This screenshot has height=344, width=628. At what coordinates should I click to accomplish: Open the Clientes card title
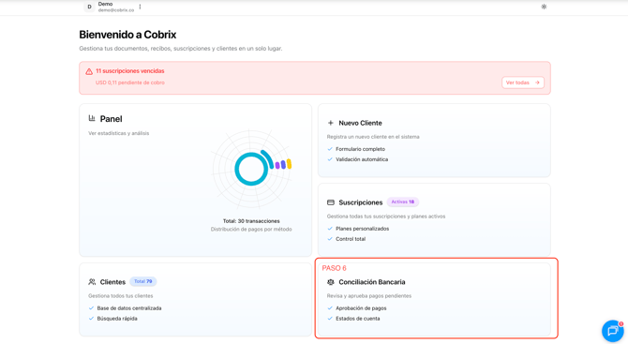tap(112, 282)
